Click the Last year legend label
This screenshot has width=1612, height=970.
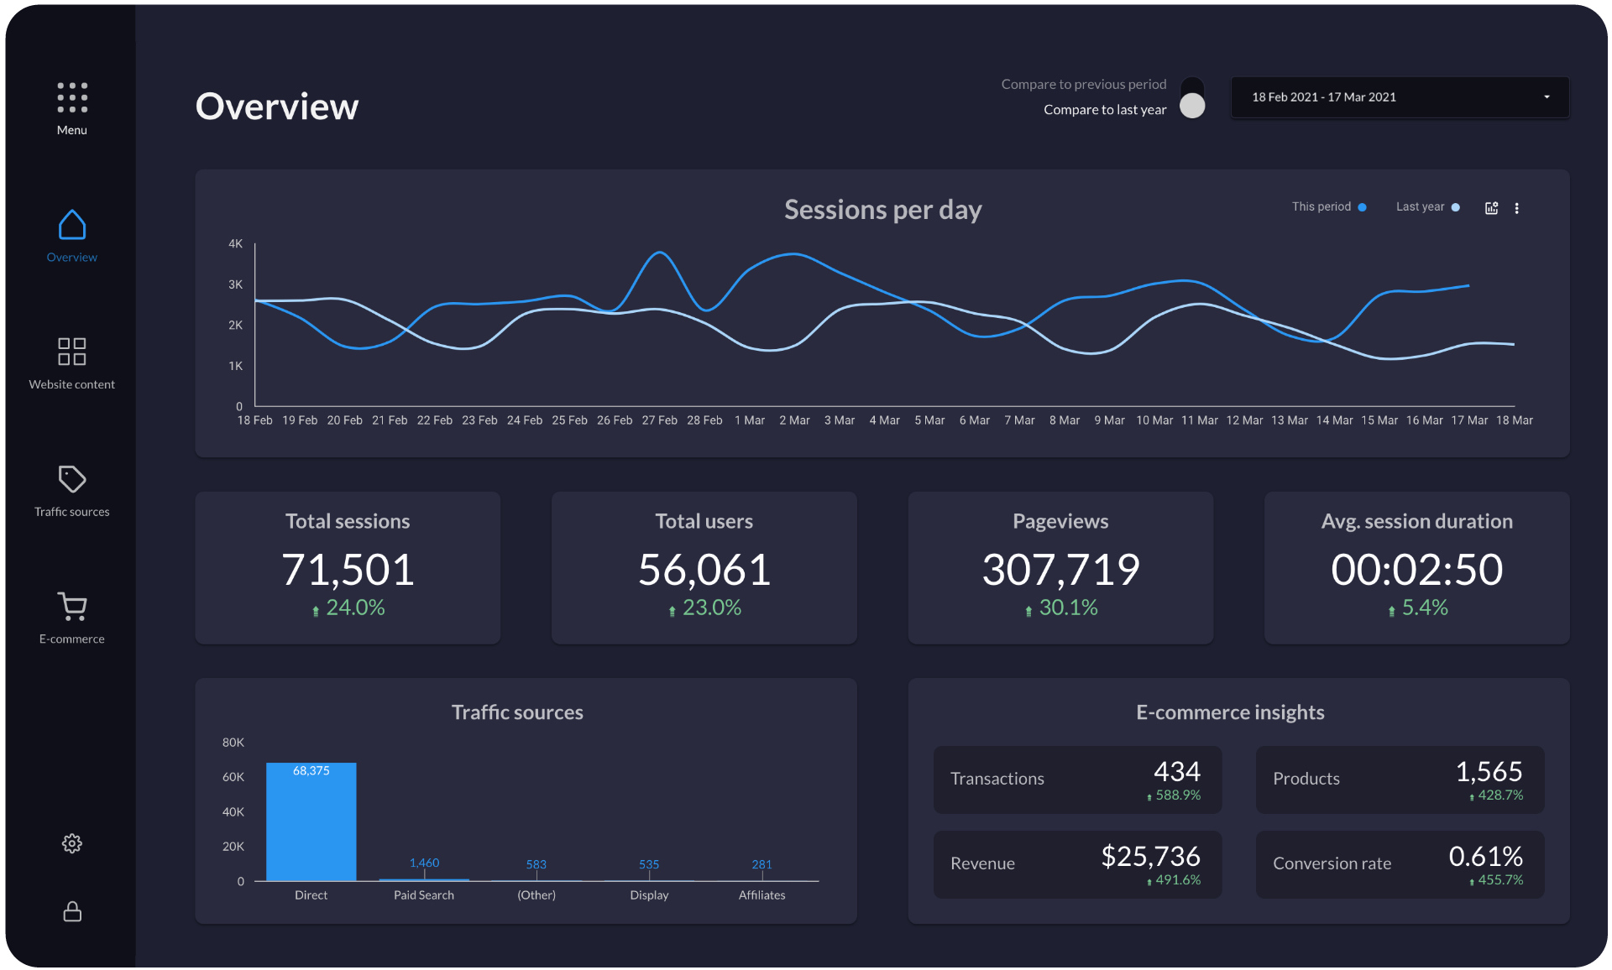tap(1421, 206)
